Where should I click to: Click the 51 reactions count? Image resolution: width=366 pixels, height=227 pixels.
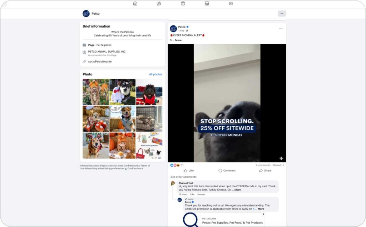pos(182,165)
